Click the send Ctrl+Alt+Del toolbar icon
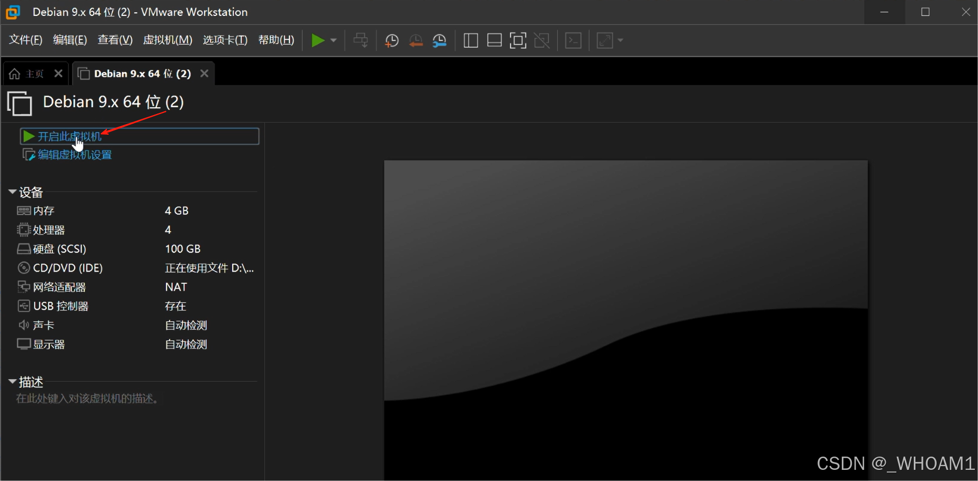The width and height of the screenshot is (978, 481). [361, 40]
